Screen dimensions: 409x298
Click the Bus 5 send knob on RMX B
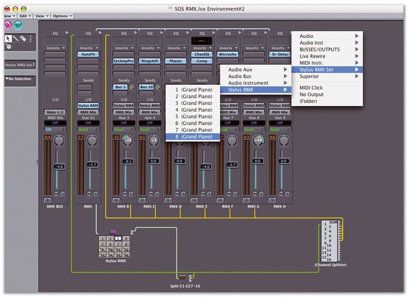(x=132, y=87)
